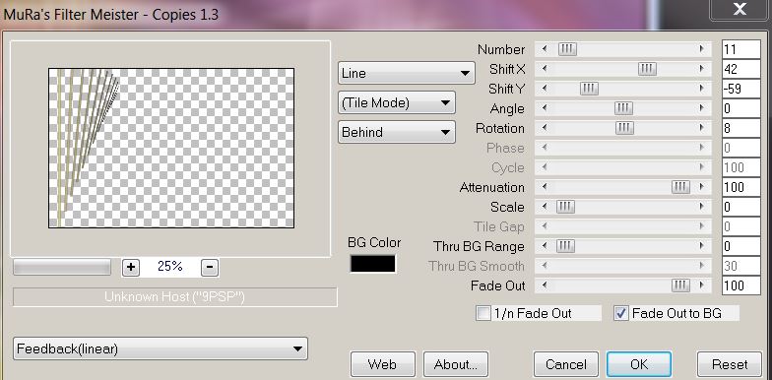The width and height of the screenshot is (772, 380).
Task: Uncheck Fade Out to BG checkbox
Action: coord(621,313)
